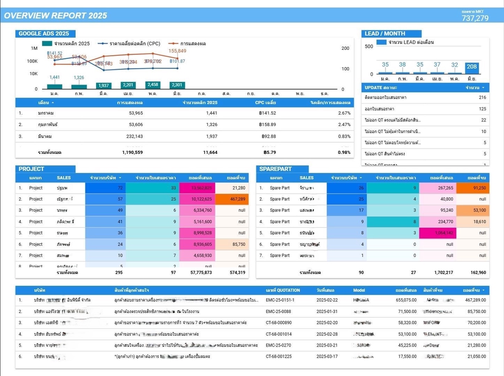Image resolution: width=504 pixels, height=376 pixels.
Task: Click the CPC เฉลี่ย column header
Action: pos(265,102)
